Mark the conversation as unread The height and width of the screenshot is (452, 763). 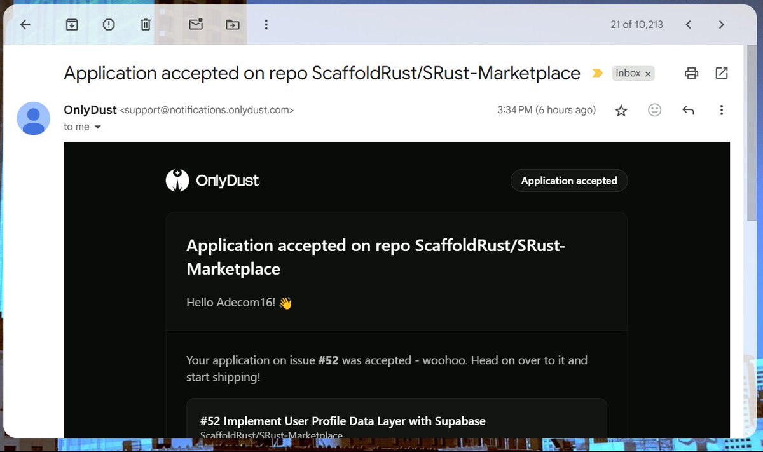tap(195, 24)
